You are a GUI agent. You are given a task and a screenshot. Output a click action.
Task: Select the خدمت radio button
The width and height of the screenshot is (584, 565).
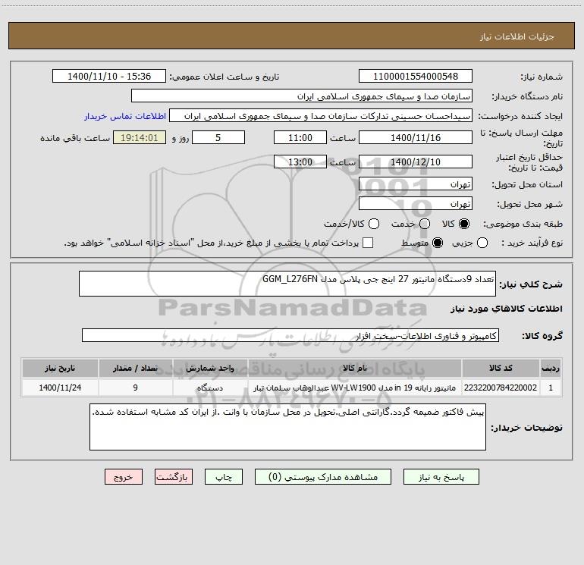pos(425,224)
